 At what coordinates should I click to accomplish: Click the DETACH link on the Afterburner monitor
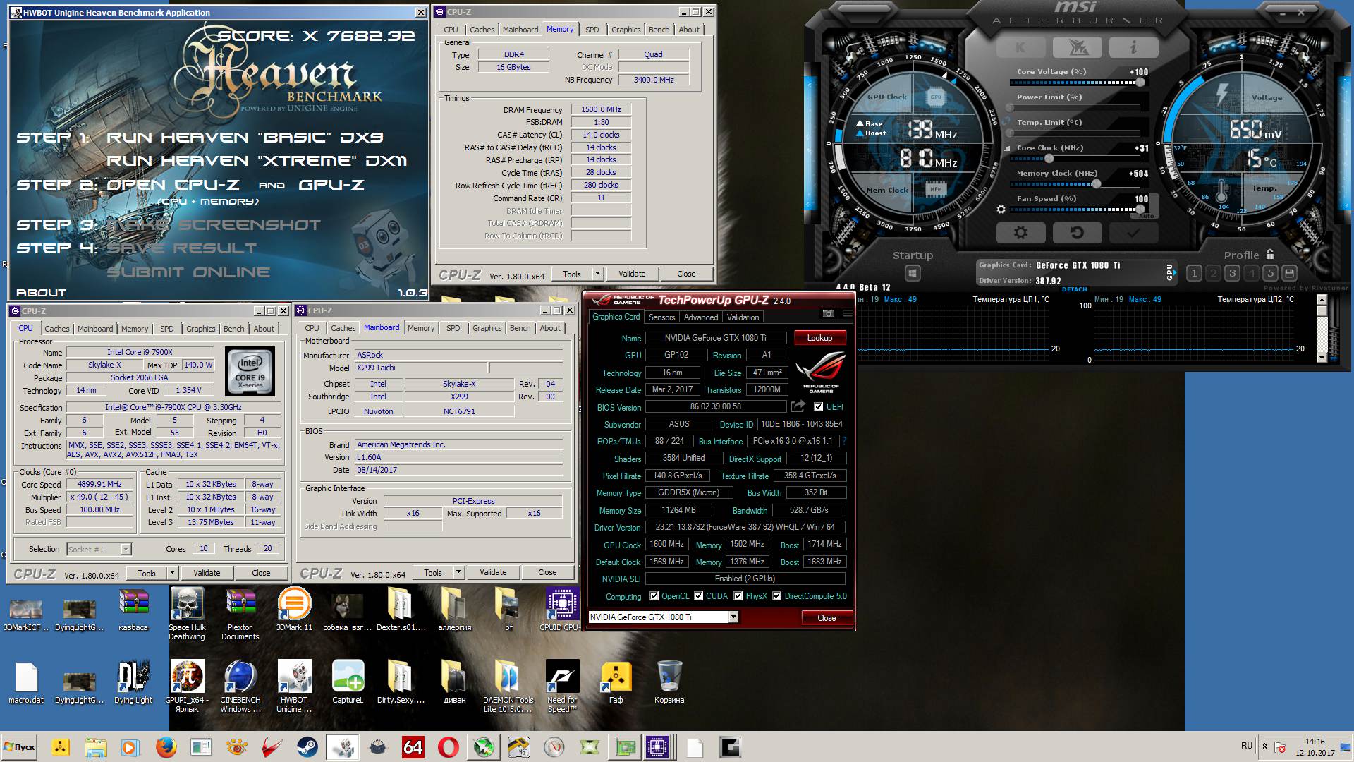tap(1074, 289)
